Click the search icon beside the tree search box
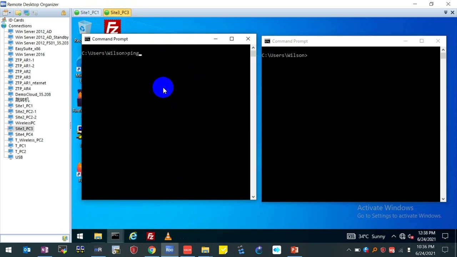Viewport: 457px width, 257px height. coord(65,238)
